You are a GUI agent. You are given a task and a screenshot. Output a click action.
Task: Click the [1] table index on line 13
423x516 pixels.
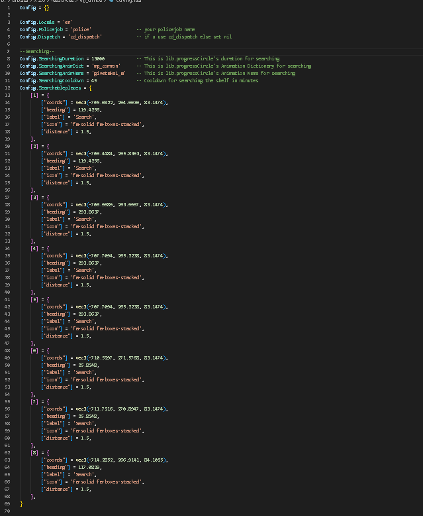click(x=34, y=95)
